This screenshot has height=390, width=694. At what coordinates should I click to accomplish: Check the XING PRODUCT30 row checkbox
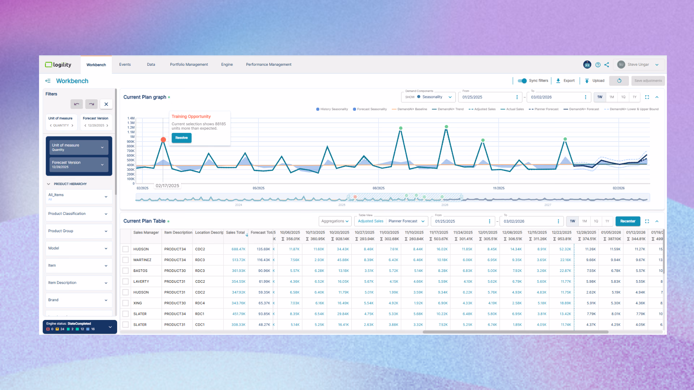(x=125, y=303)
